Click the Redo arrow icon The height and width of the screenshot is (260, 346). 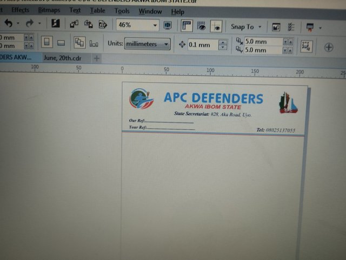(x=30, y=23)
